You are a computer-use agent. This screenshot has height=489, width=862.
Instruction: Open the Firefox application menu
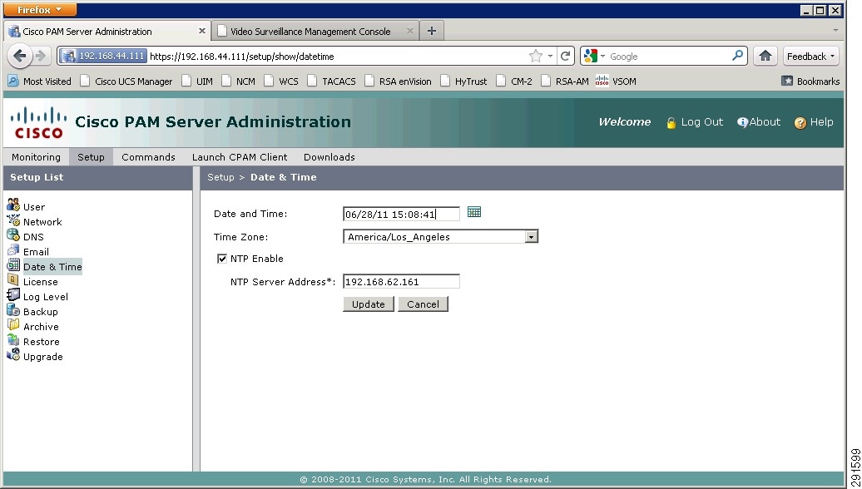(40, 10)
